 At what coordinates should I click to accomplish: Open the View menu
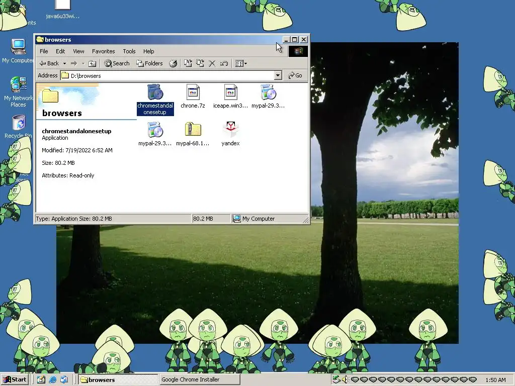pos(78,51)
